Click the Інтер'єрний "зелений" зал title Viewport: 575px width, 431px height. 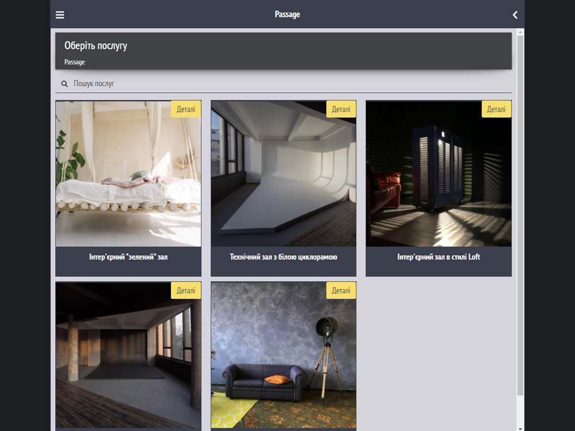128,257
